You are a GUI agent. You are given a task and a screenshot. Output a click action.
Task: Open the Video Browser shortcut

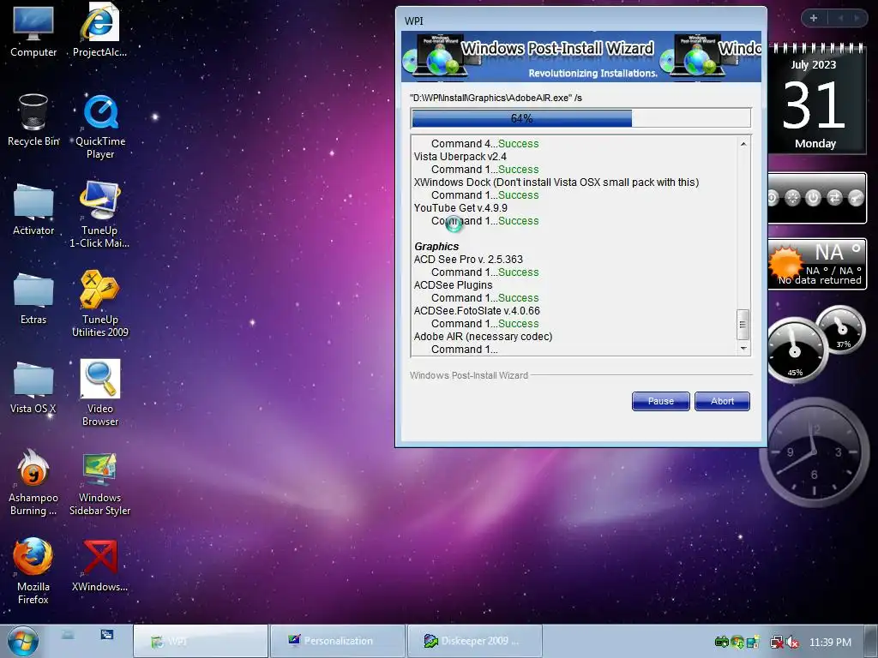tap(99, 393)
